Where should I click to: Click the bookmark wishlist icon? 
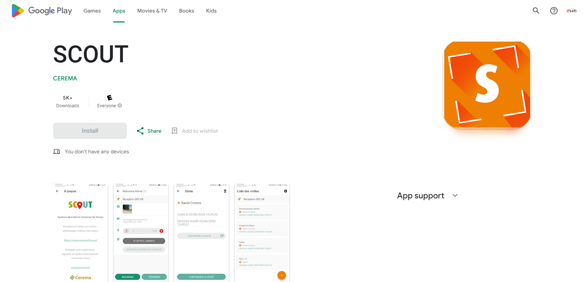point(175,131)
